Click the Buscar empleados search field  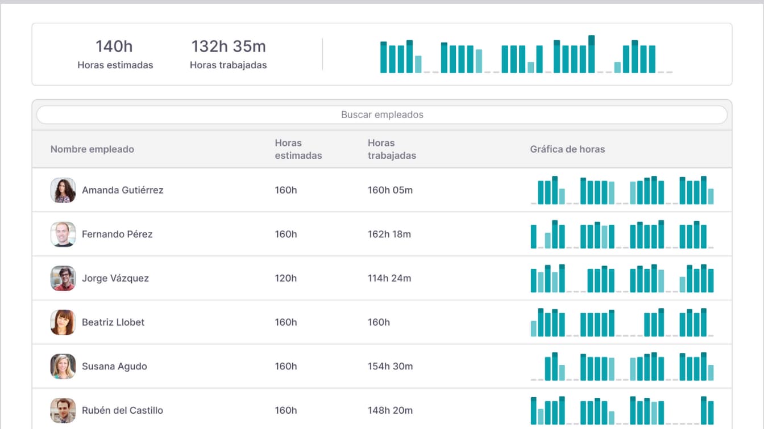point(382,115)
